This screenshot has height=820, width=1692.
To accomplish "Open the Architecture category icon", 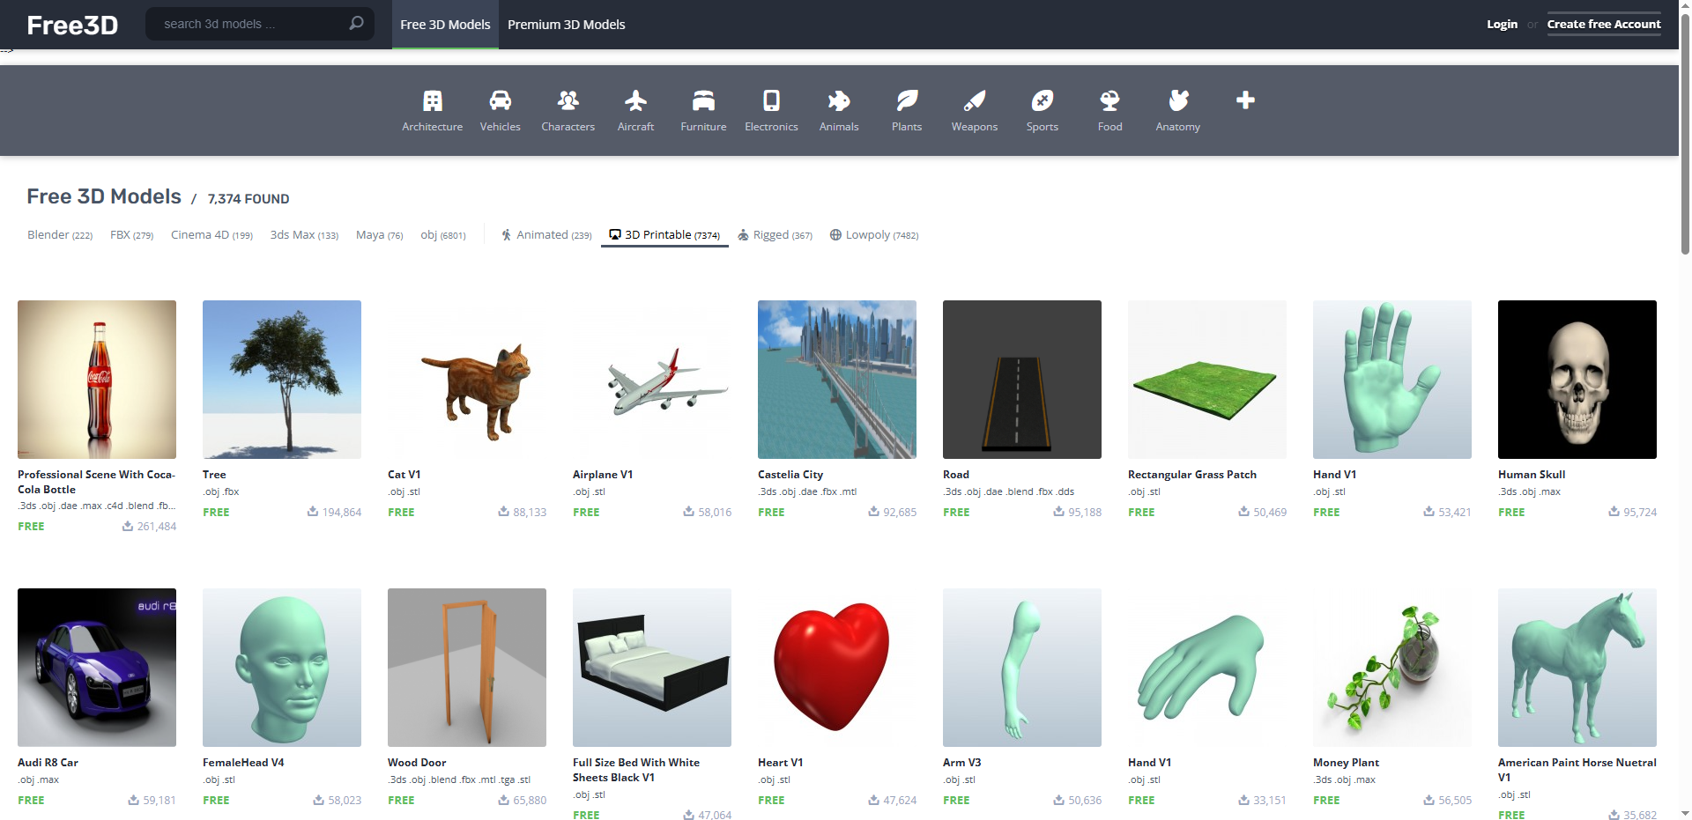I will click(432, 101).
